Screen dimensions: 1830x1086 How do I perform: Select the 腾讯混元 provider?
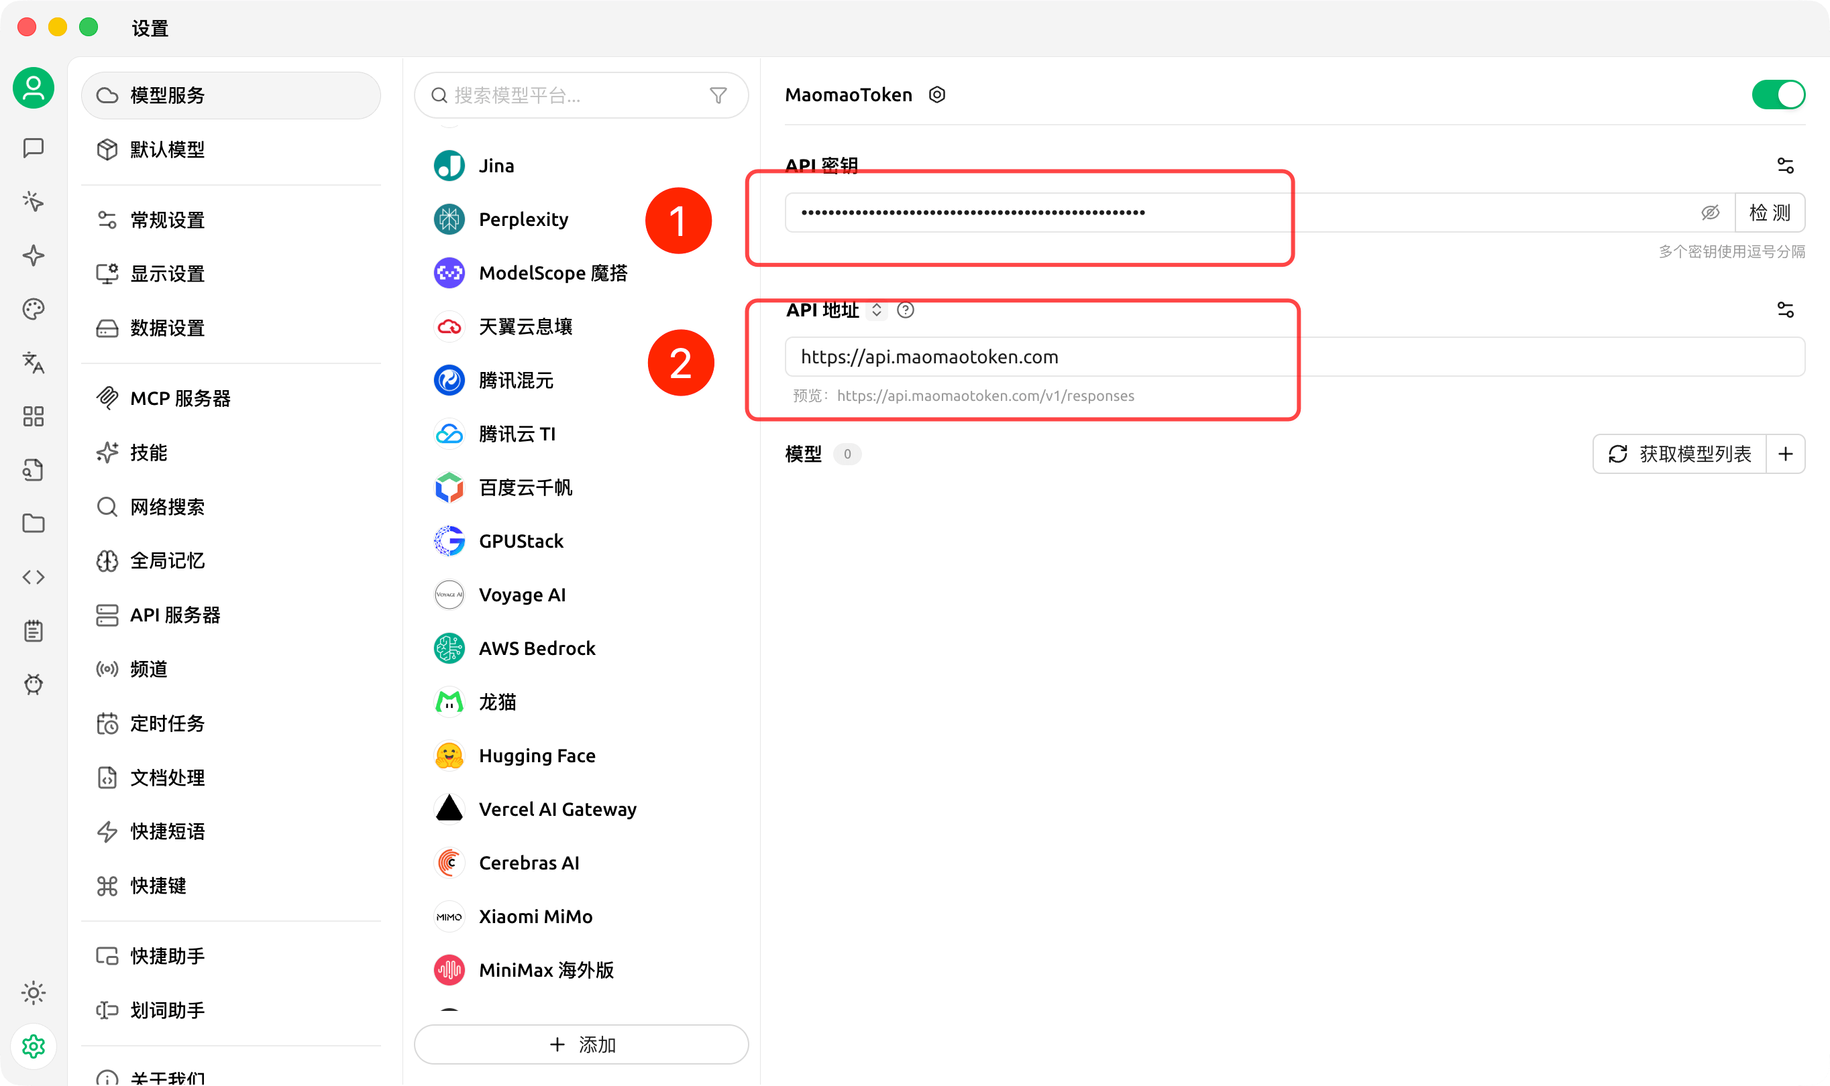(x=582, y=380)
